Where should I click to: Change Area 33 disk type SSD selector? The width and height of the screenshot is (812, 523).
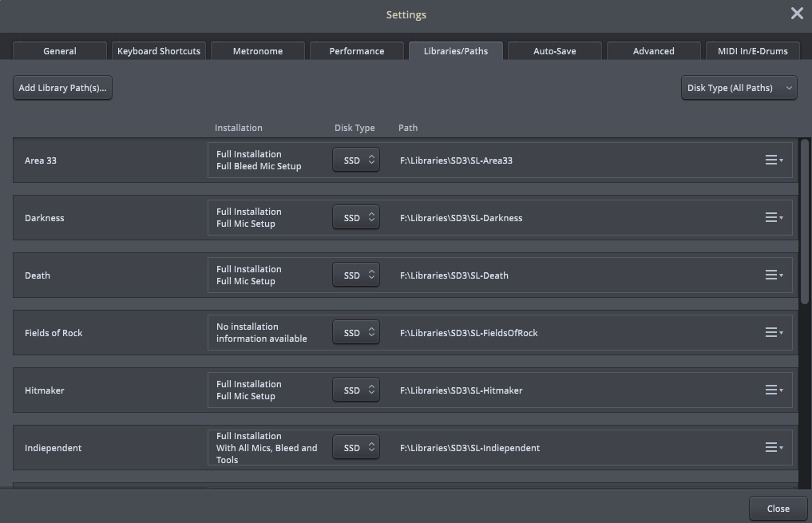click(x=356, y=160)
